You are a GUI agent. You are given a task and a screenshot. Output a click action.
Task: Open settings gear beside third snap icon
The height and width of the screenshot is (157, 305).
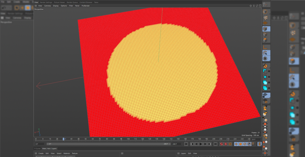pyautogui.click(x=269, y=77)
